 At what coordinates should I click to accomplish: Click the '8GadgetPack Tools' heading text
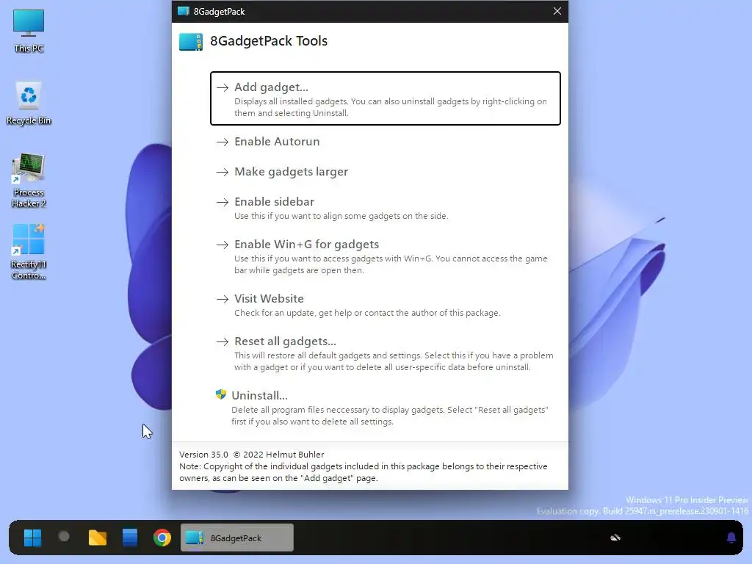pyautogui.click(x=269, y=41)
